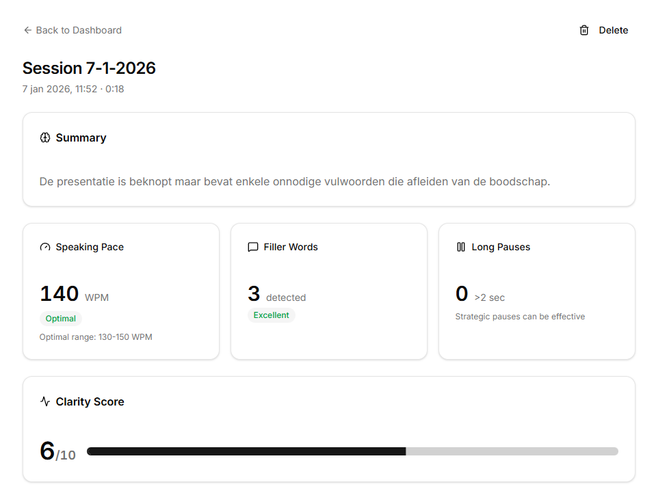Select the green Excellent badge
Viewport: 656px width, 491px height.
click(x=271, y=315)
